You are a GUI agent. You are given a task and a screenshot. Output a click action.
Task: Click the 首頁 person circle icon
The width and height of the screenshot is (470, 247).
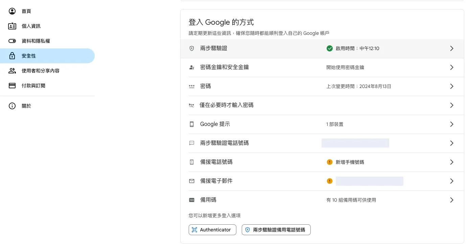(x=12, y=11)
